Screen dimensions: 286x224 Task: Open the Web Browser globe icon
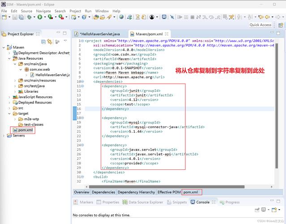click(x=121, y=17)
